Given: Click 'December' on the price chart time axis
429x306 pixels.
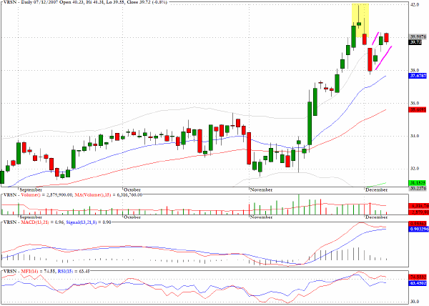Looking at the screenshot, I should coord(377,189).
